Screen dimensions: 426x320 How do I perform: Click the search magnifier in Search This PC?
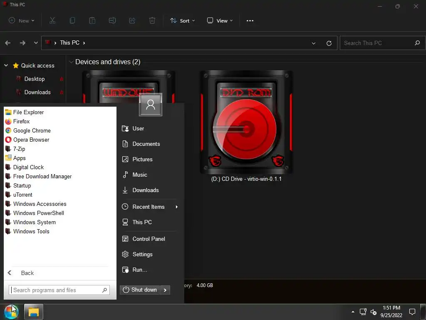(x=417, y=43)
